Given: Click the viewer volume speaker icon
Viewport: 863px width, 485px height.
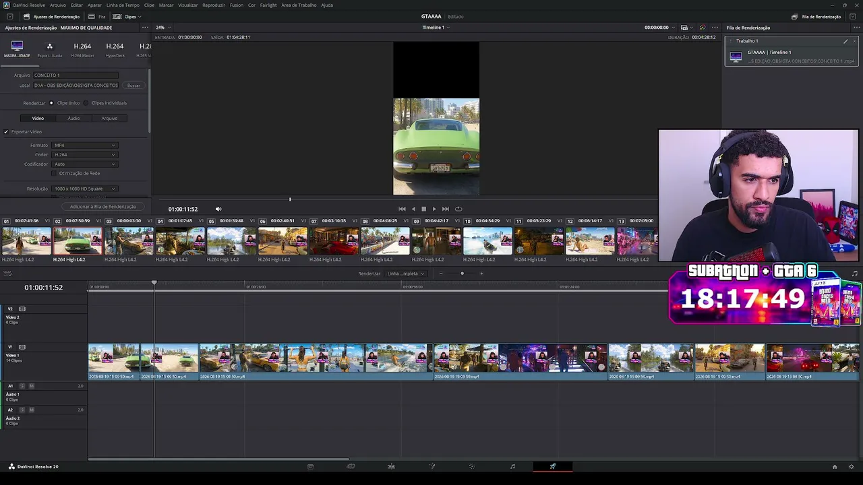Looking at the screenshot, I should click(x=218, y=209).
